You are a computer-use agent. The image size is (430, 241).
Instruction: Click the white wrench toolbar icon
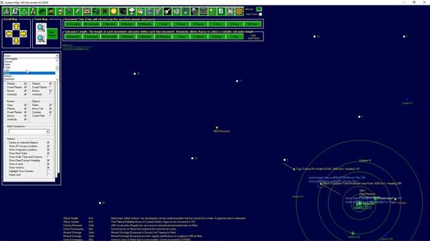(167, 11)
